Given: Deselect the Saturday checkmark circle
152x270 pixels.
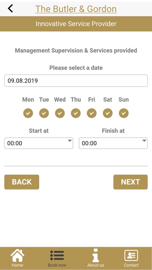Looking at the screenshot, I should click(x=108, y=113).
